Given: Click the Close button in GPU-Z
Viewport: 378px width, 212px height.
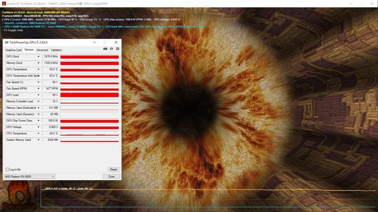Looking at the screenshot, I should tap(112, 177).
